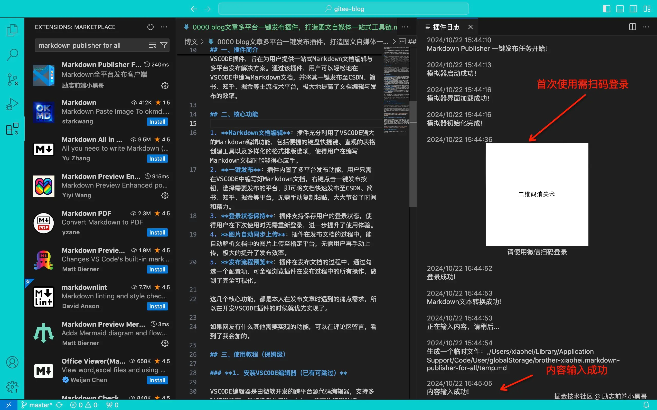Toggle the secondary side bar visibility
Image resolution: width=657 pixels, height=410 pixels.
633,9
